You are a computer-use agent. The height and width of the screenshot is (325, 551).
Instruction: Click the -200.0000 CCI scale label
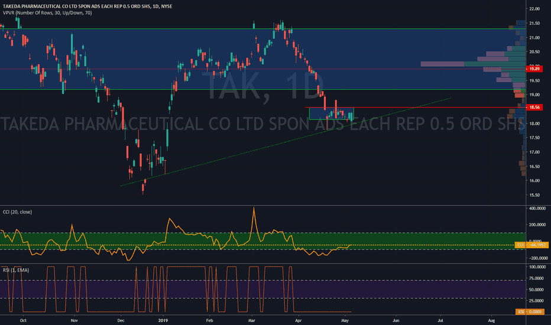(537, 258)
